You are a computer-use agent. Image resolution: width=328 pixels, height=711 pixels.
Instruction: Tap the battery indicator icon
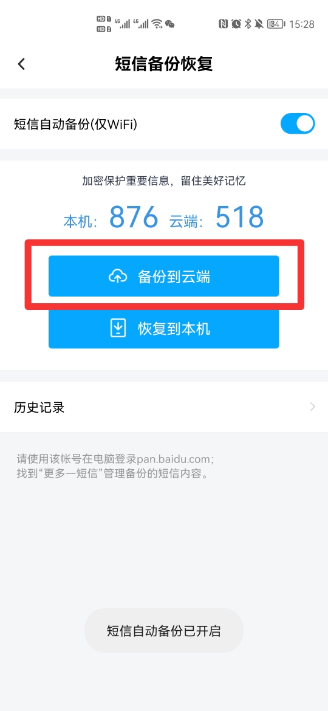(276, 24)
